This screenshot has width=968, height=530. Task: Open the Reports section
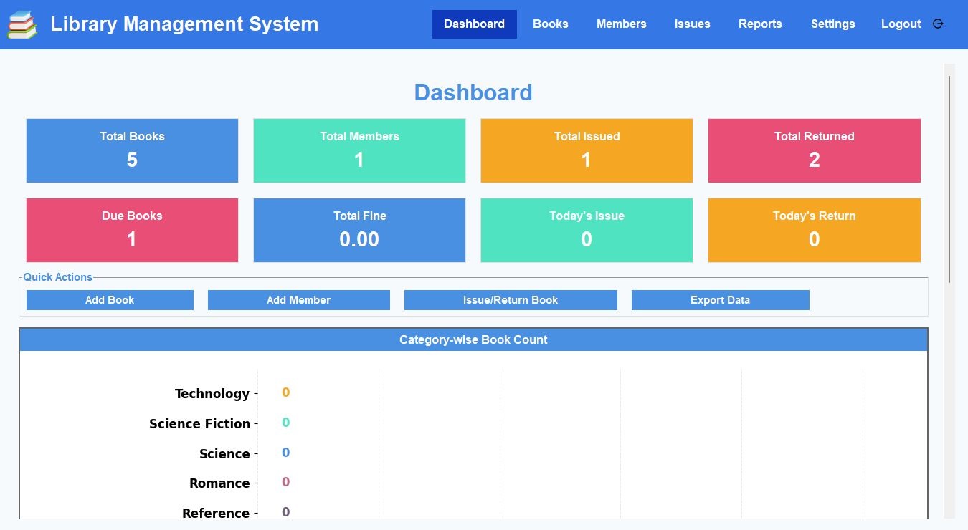click(x=760, y=24)
